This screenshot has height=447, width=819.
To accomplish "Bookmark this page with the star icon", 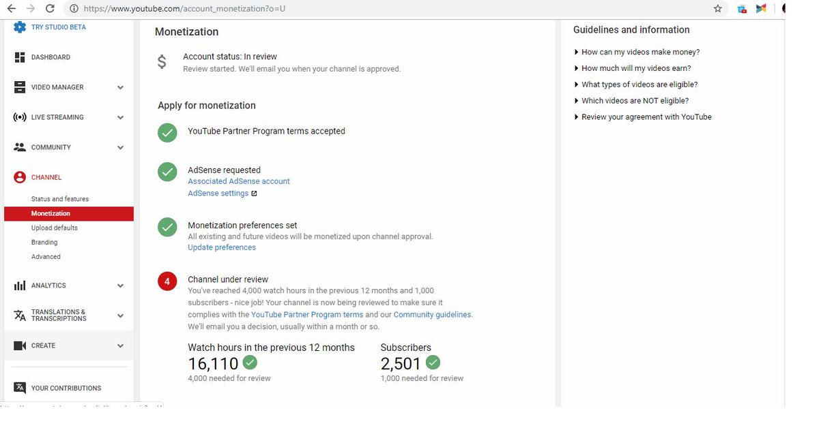I will (x=717, y=9).
